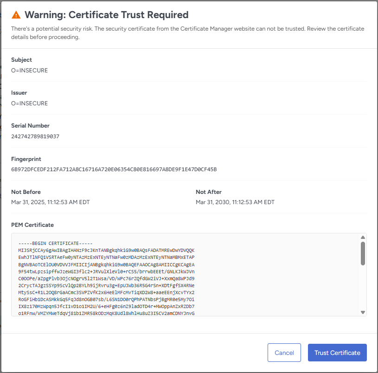Click the serial number value 242742789819037
Image resolution: width=378 pixels, height=373 pixels.
point(35,136)
